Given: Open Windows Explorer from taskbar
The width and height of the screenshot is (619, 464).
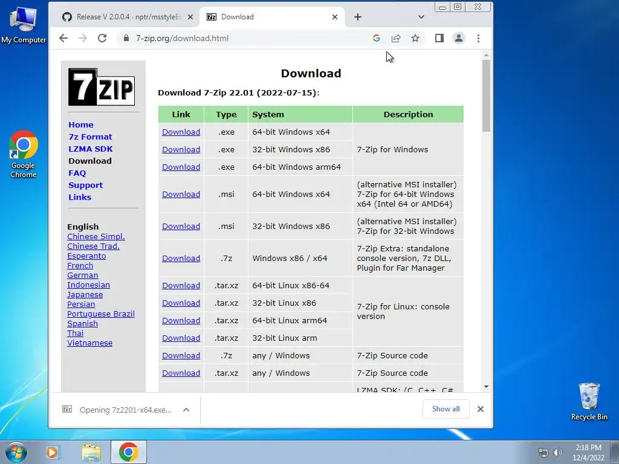Looking at the screenshot, I should (91, 452).
